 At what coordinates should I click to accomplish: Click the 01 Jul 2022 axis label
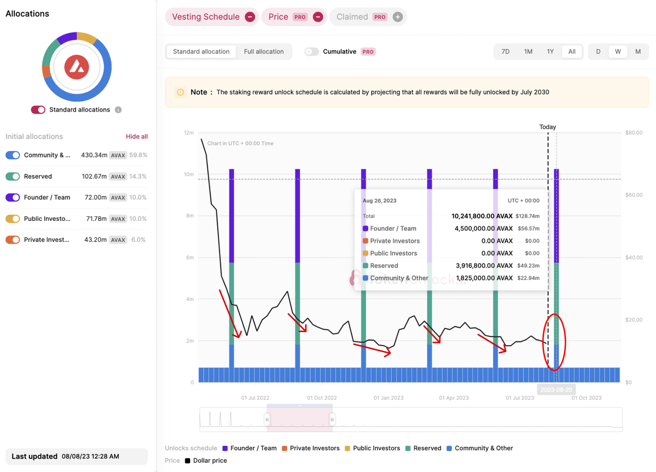click(255, 398)
